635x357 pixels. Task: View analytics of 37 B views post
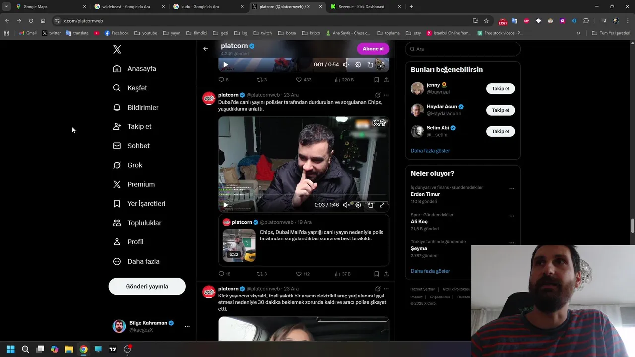343,274
